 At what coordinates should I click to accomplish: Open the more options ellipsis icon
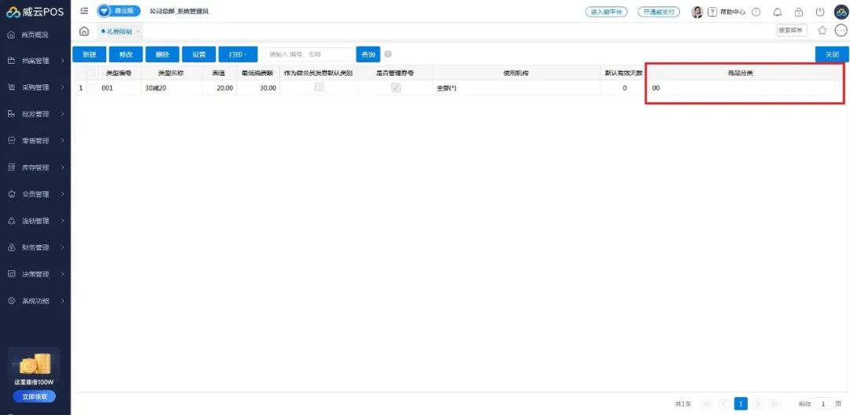tap(841, 31)
